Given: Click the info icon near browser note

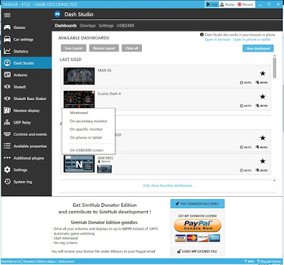Looking at the screenshot, I should pos(202,35).
